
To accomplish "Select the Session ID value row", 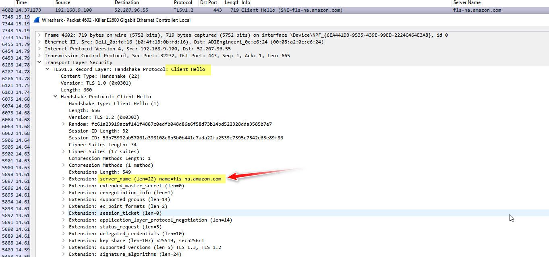I will pyautogui.click(x=176, y=138).
